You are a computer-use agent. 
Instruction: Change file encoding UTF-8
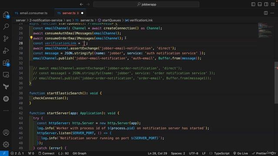194,153
